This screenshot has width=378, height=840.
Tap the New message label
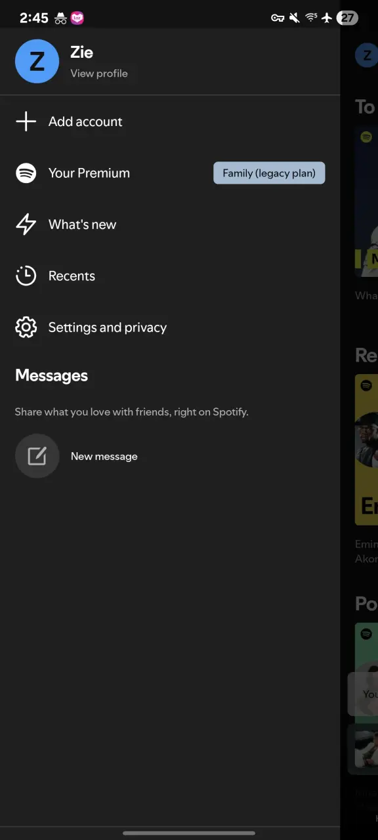(104, 456)
